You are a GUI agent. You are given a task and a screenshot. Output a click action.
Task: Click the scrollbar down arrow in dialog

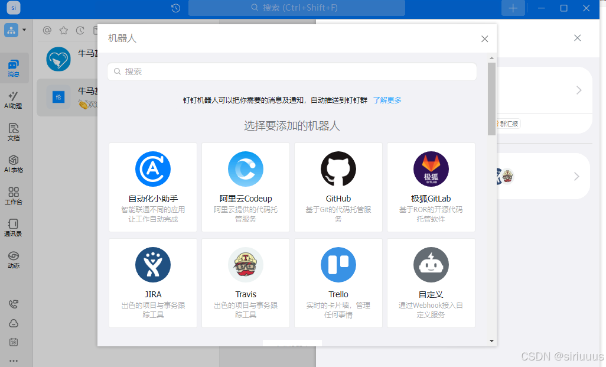[491, 341]
